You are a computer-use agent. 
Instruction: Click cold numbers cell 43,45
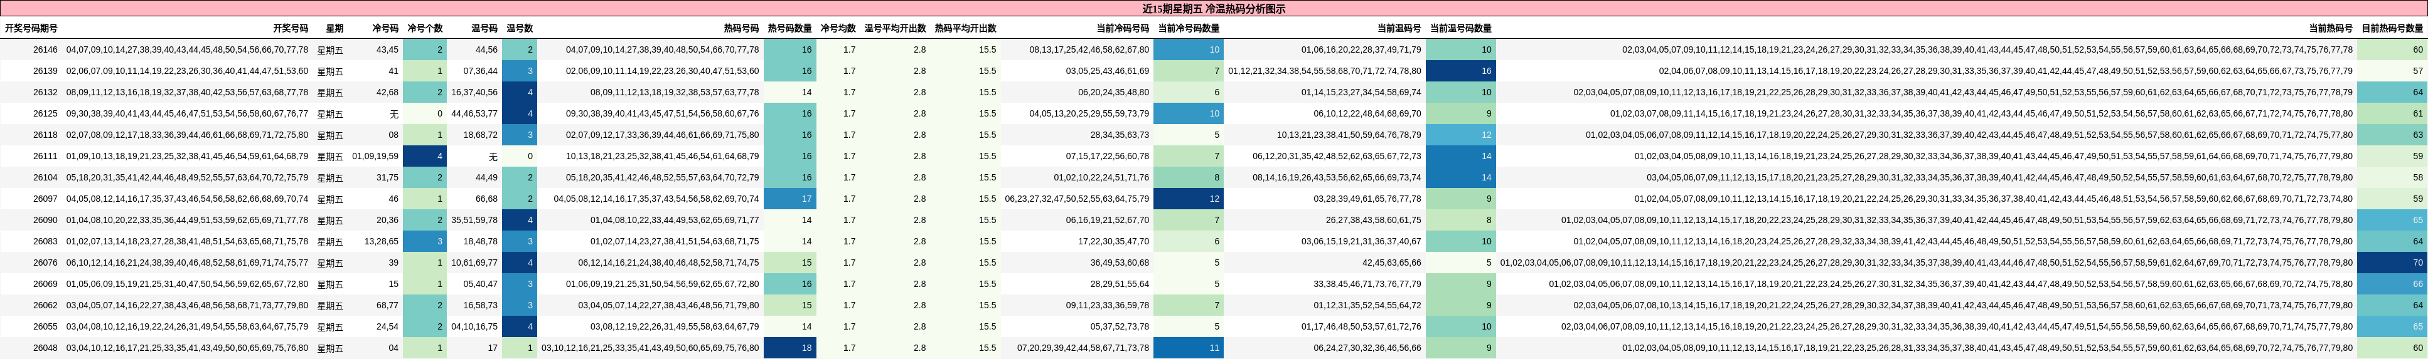click(387, 50)
